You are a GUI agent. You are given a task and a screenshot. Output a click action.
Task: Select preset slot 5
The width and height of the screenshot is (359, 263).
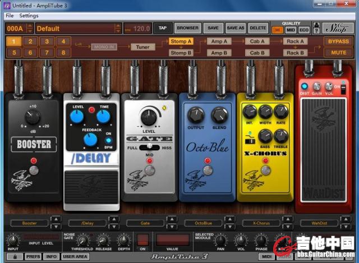pos(13,52)
